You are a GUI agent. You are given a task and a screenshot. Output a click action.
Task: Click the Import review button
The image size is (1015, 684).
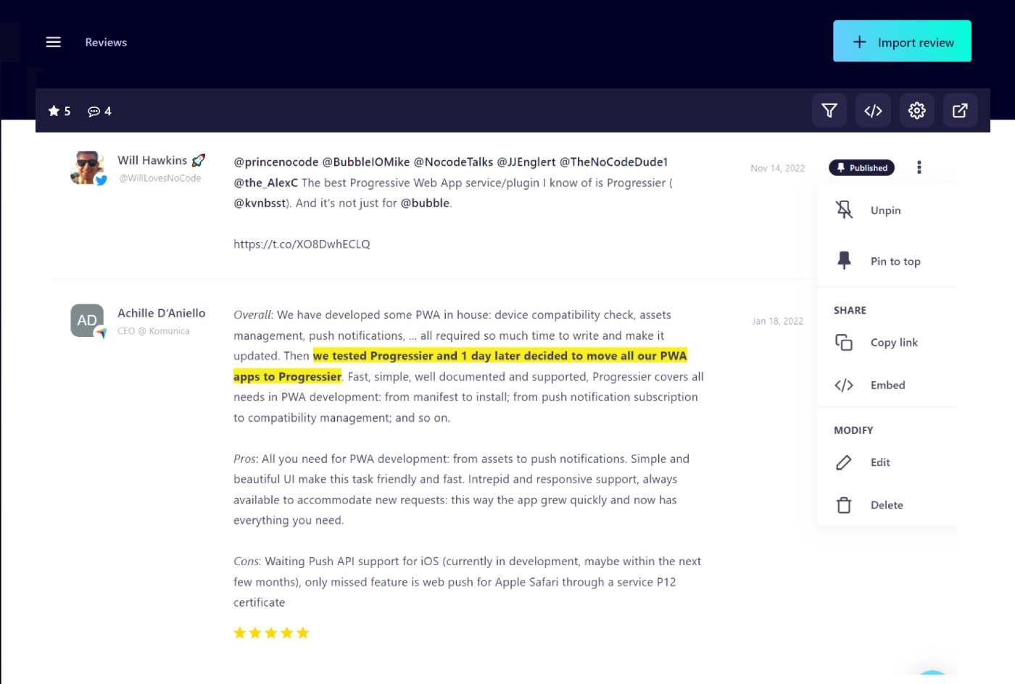(902, 41)
